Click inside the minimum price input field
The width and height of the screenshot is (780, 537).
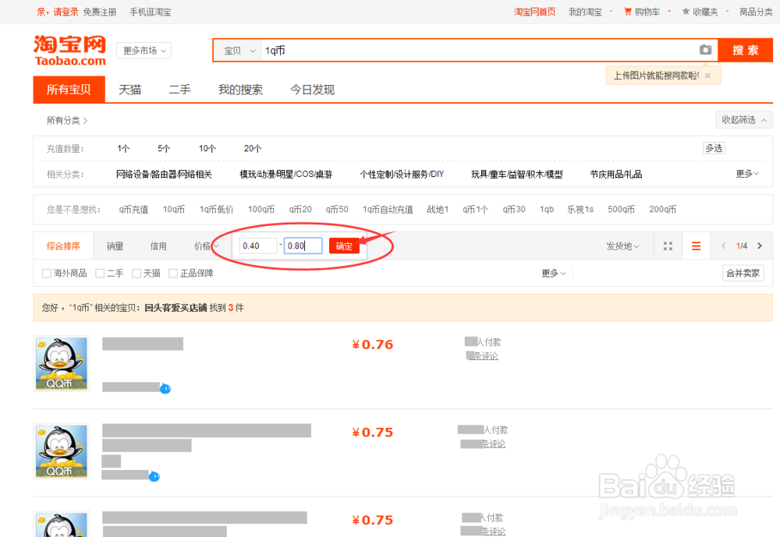point(257,245)
